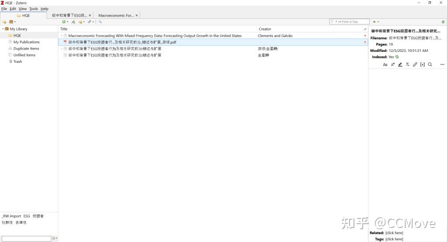
Task: Filter by the _RW import tag
Action: click(11, 216)
